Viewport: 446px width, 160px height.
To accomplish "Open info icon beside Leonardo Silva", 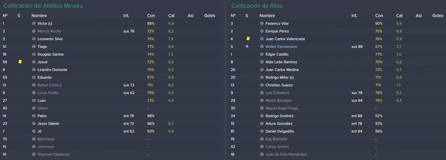I will pos(34,39).
